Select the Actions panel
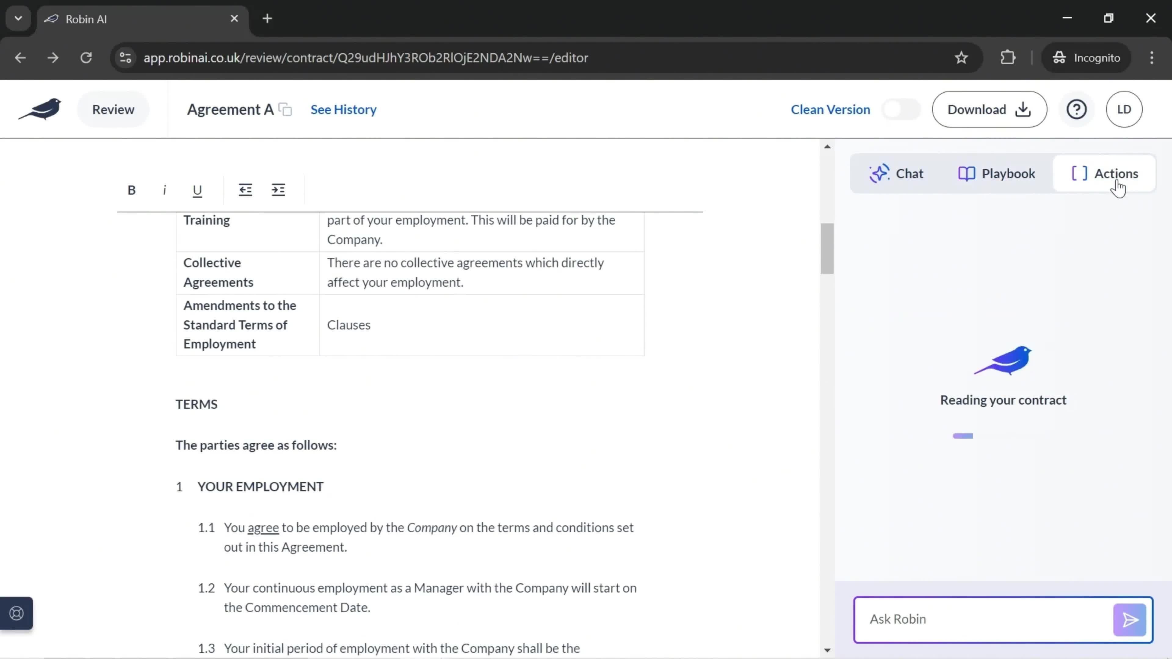Screen dimensions: 1172x659 pyautogui.click(x=1107, y=173)
